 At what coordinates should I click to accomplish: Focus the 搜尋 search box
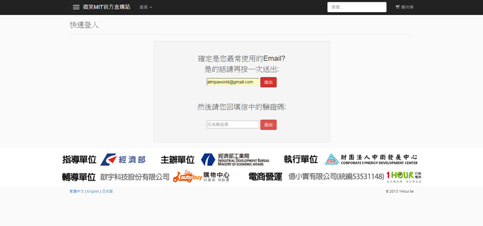[357, 7]
